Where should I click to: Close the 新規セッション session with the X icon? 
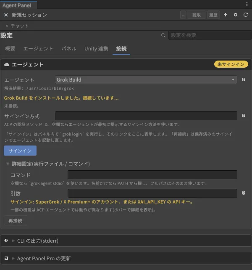pos(6,15)
